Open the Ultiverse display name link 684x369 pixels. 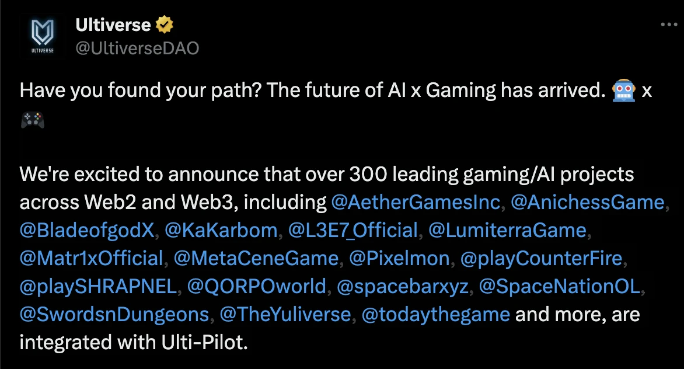(113, 25)
